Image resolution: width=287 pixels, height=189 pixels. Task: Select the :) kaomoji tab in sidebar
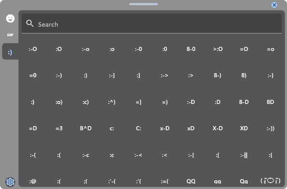(10, 53)
